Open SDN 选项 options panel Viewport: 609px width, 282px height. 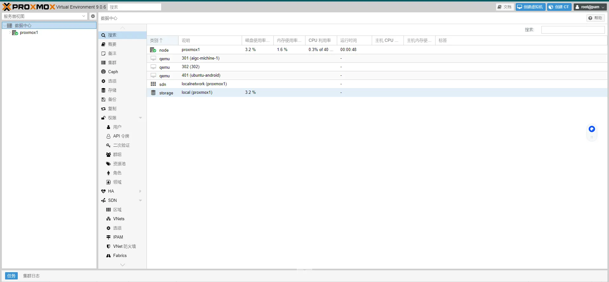[x=122, y=228]
